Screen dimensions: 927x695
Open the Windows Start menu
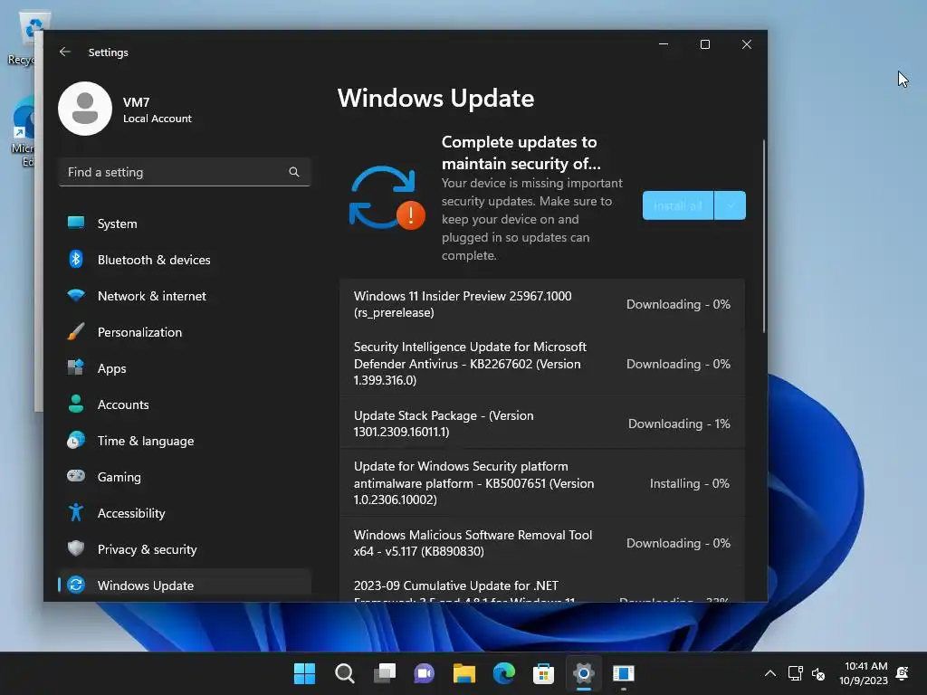pos(304,673)
